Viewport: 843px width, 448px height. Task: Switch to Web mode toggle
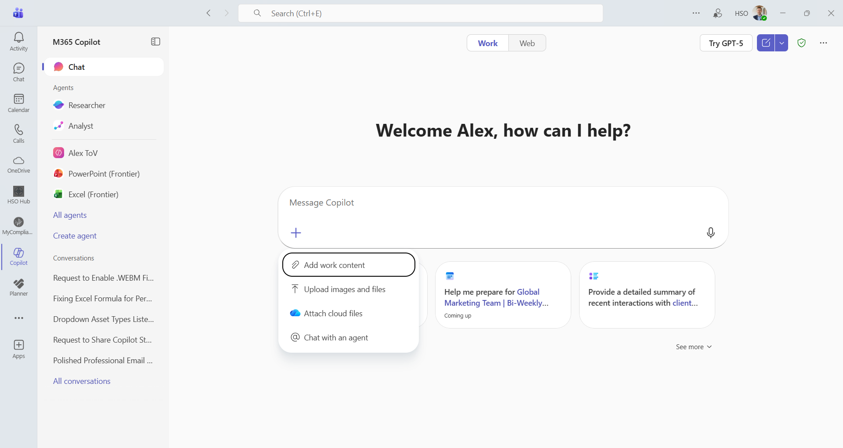(527, 43)
